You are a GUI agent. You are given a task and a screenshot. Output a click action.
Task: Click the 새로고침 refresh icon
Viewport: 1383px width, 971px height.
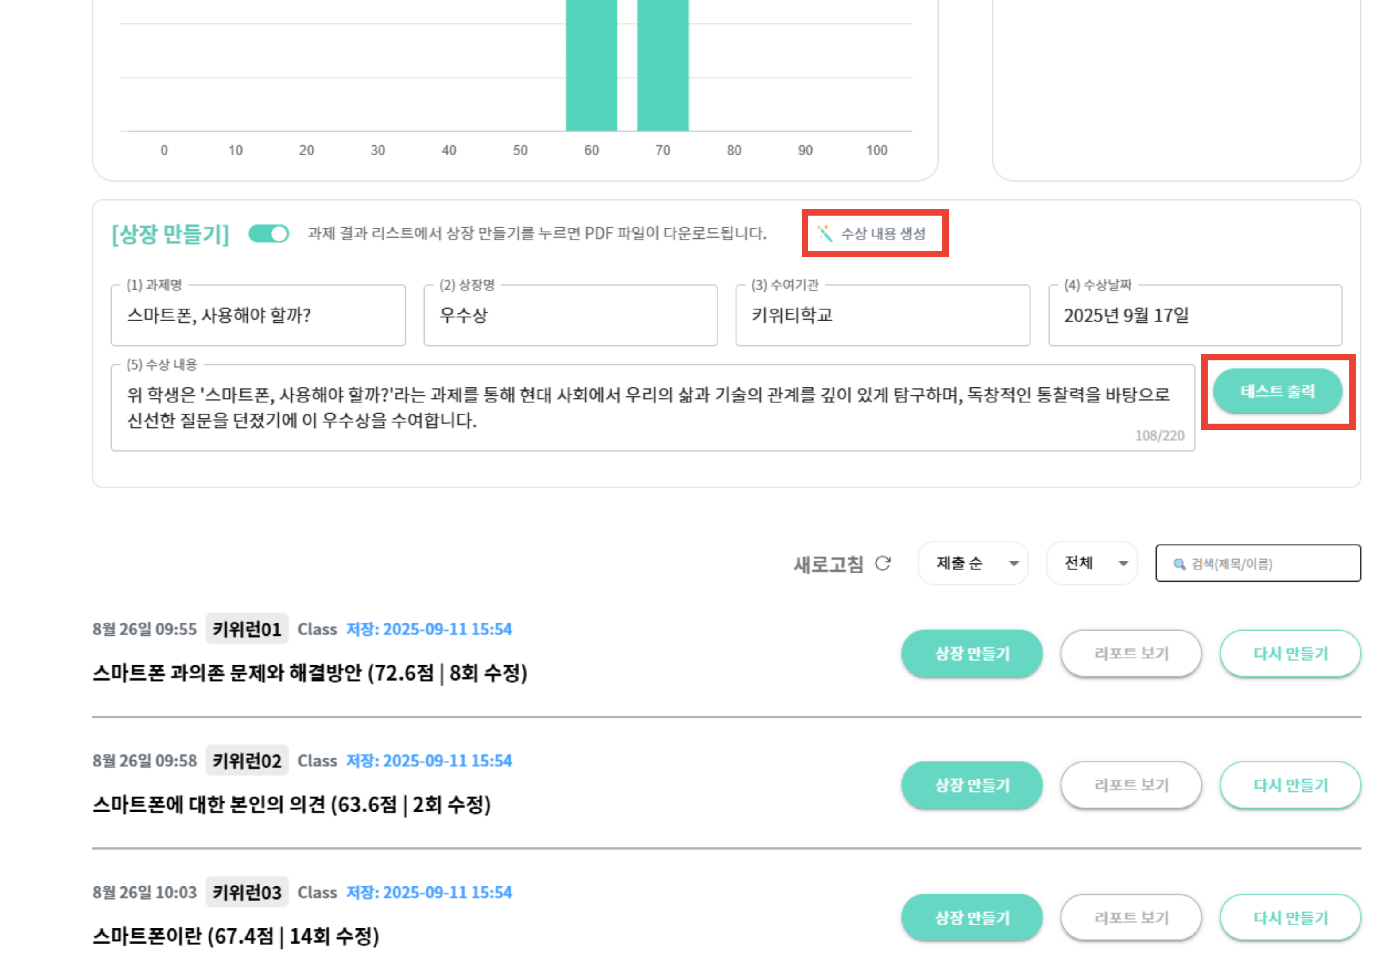click(x=883, y=564)
